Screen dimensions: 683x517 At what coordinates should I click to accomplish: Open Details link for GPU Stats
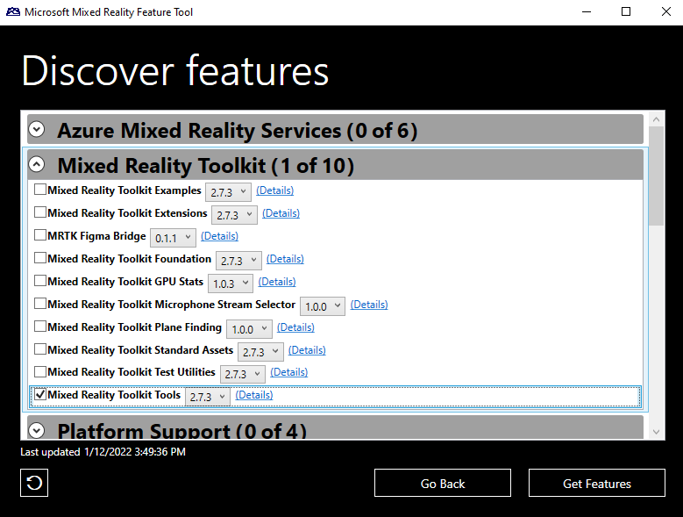pos(277,282)
